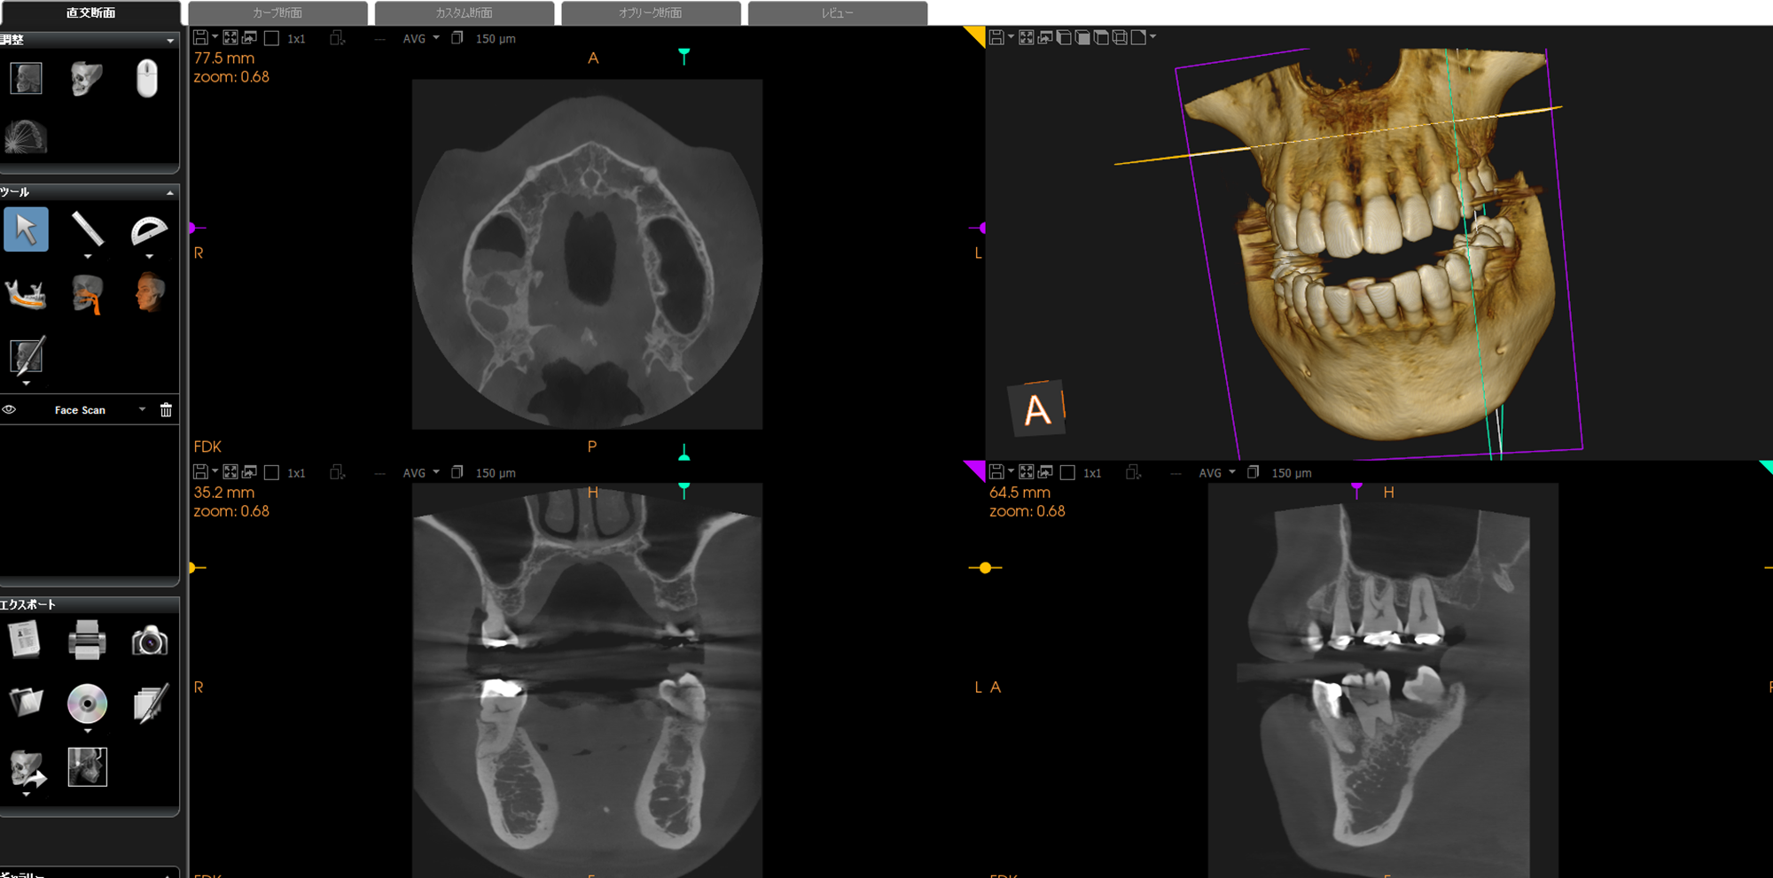Open the airway analysis tool
1773x878 pixels.
click(x=87, y=293)
